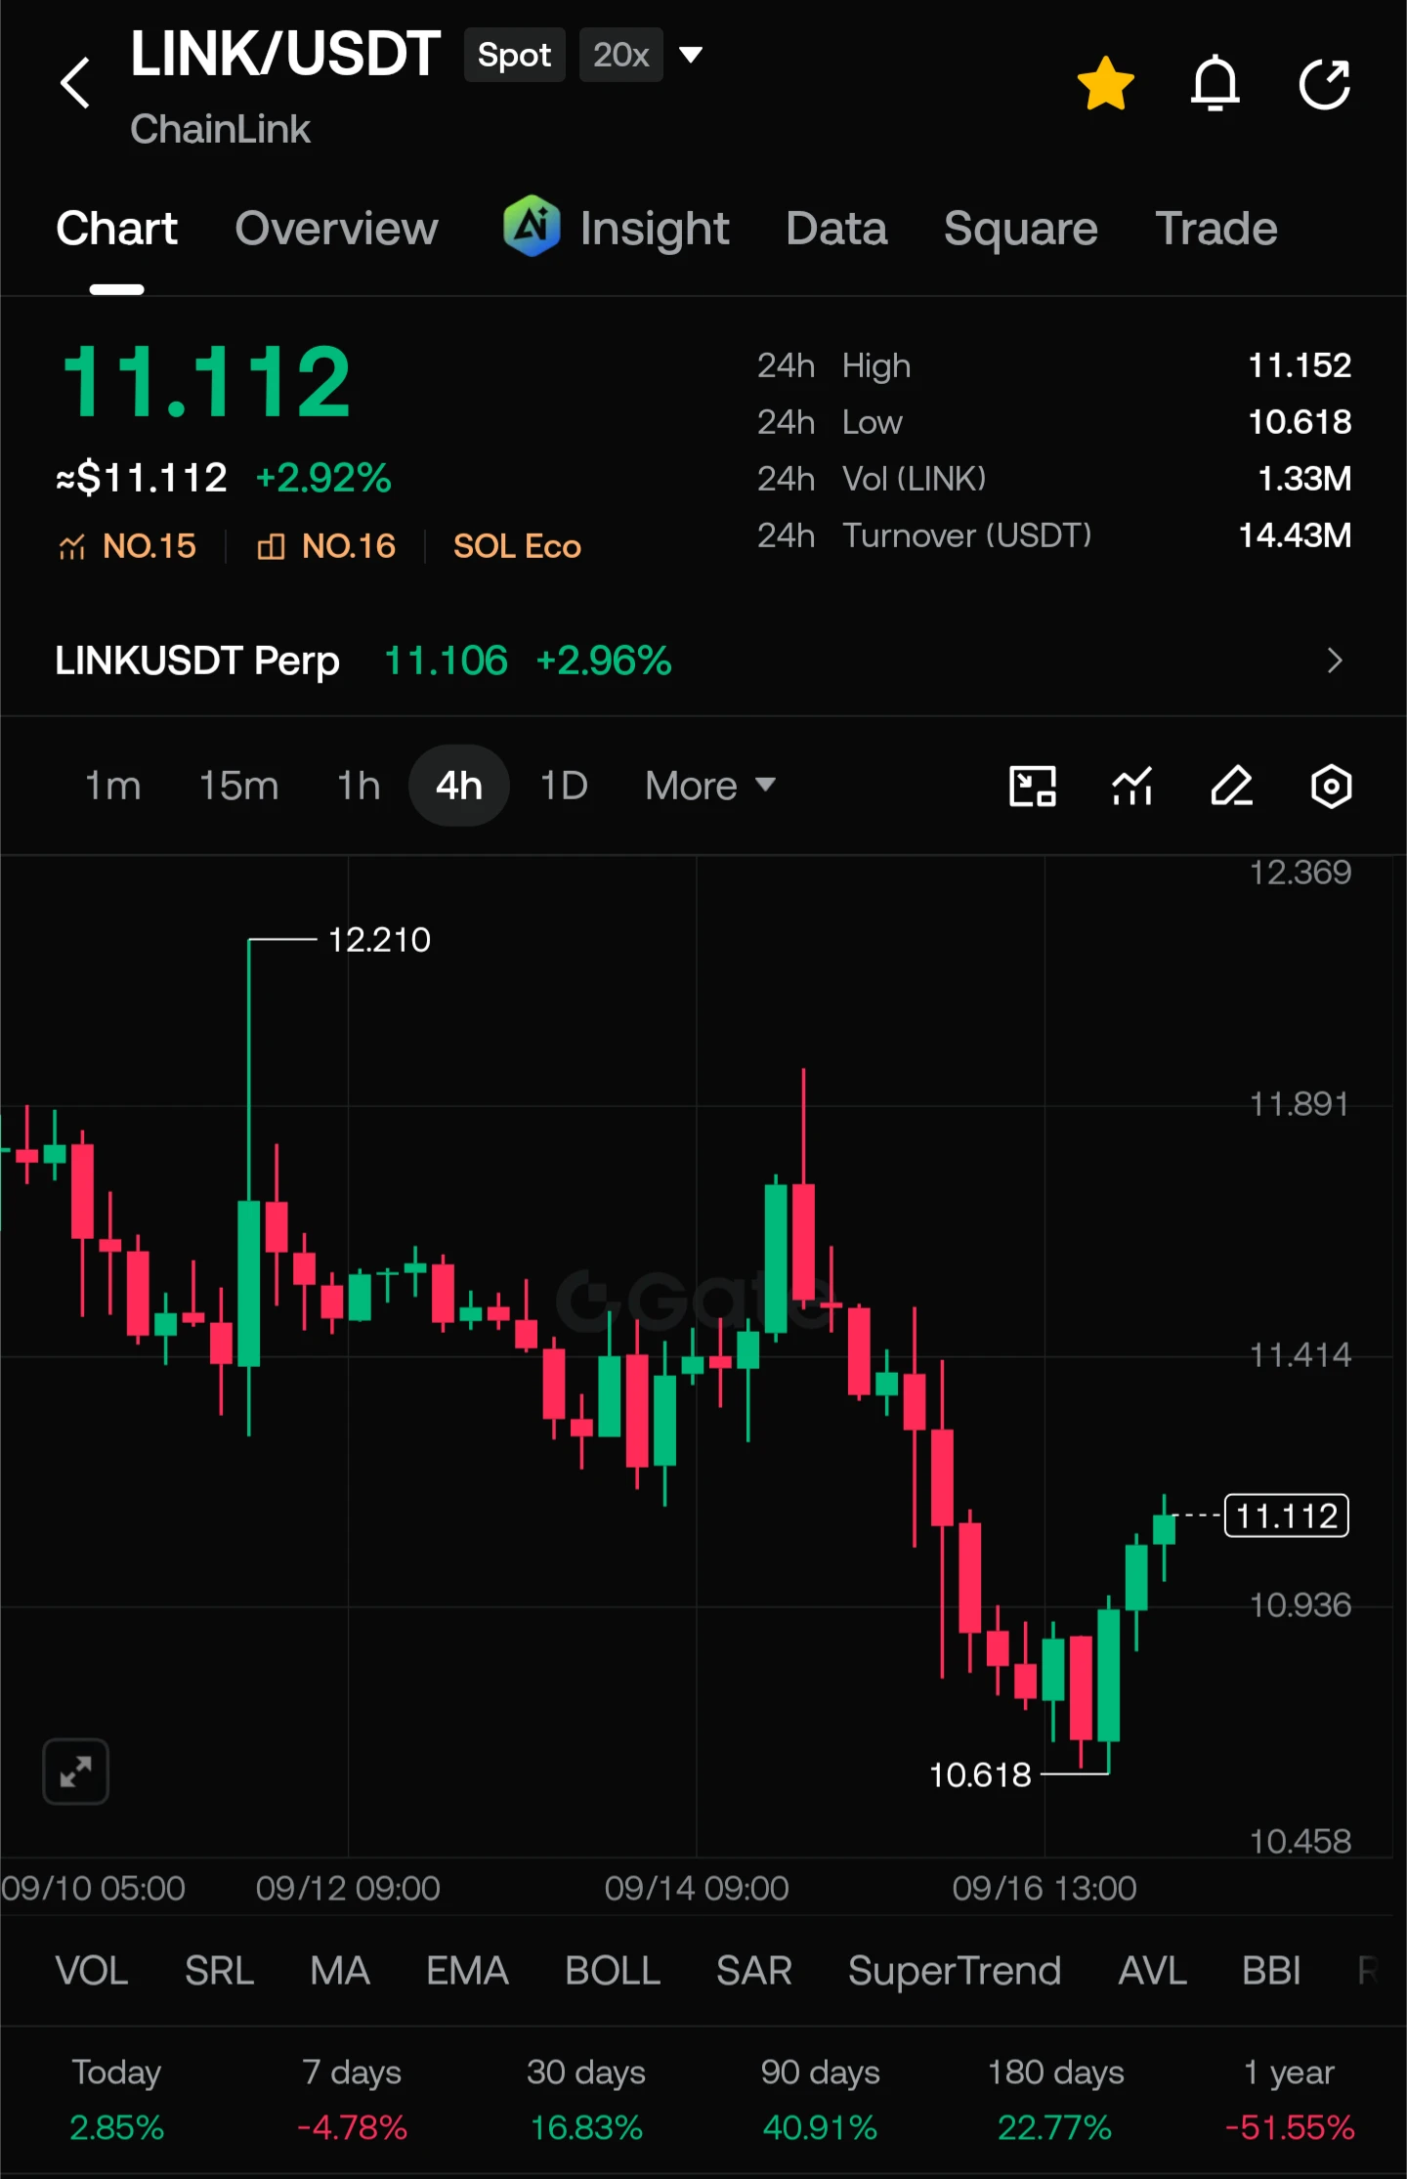Viewport: 1407px width, 2179px height.
Task: Switch to the Chart tab
Action: click(116, 229)
